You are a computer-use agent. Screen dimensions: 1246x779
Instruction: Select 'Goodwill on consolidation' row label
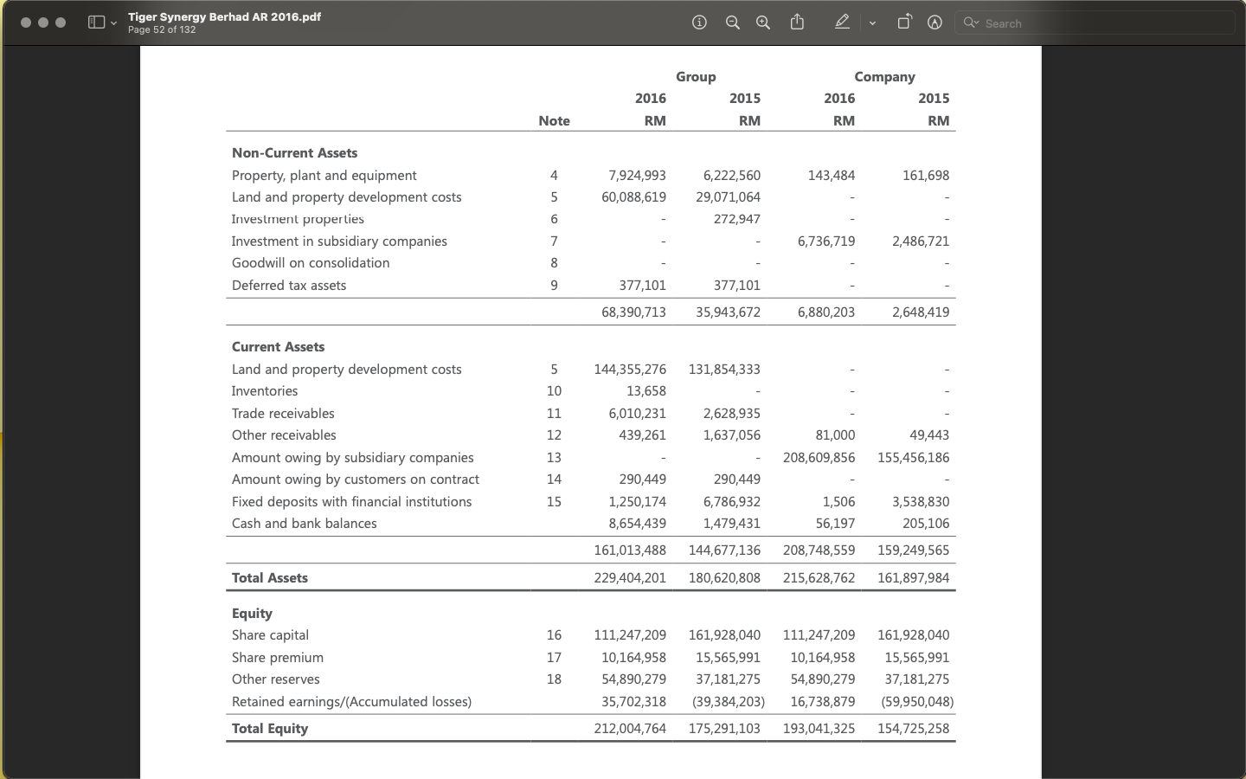[x=311, y=263]
